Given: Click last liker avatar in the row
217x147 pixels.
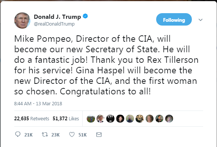Looking at the screenshot, I should (169, 118).
